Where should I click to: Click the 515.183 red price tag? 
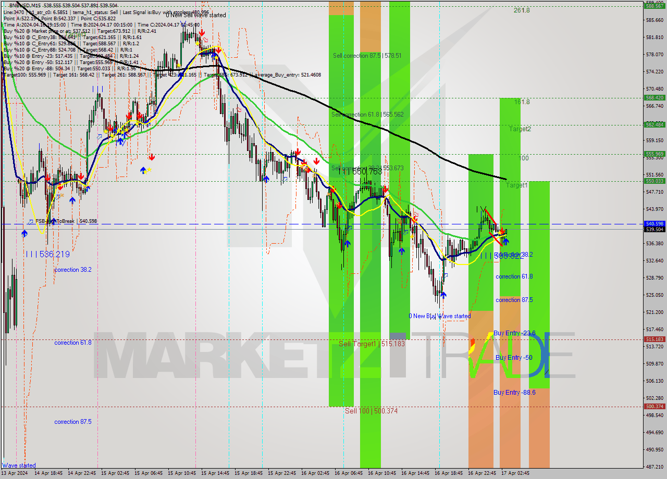tap(654, 339)
